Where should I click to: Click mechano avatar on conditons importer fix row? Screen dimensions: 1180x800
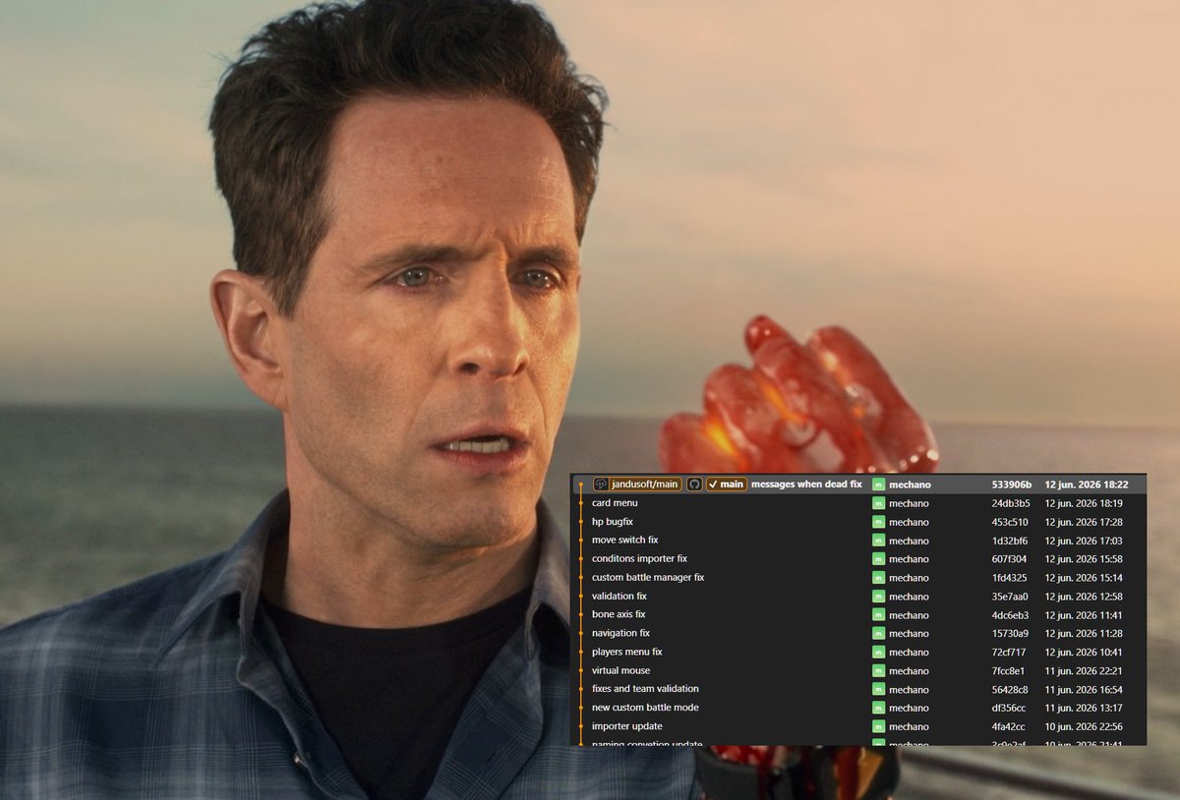coord(878,559)
